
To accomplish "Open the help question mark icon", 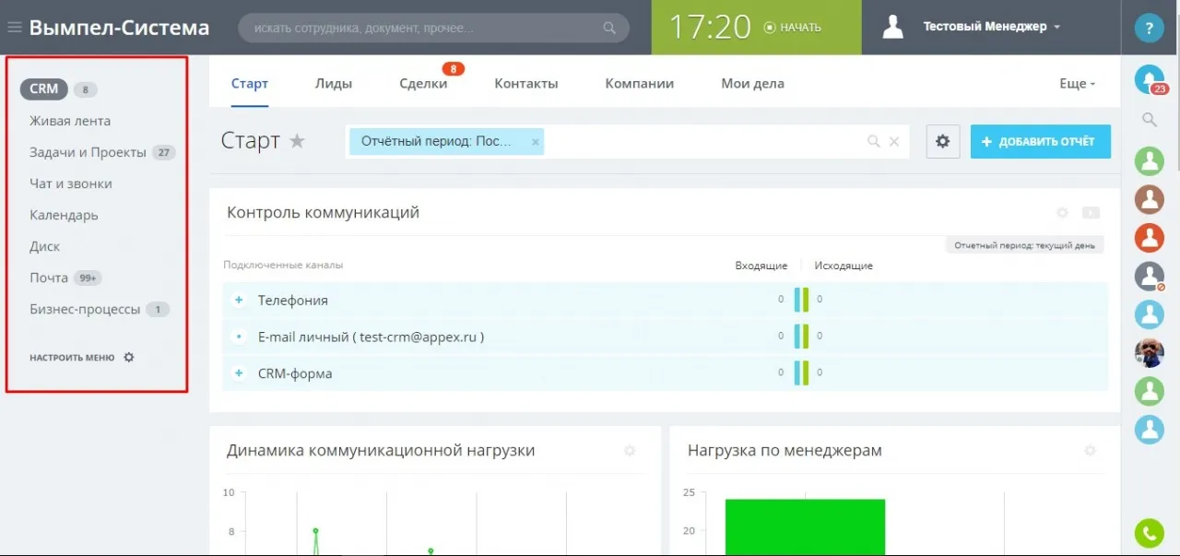I will (1149, 28).
